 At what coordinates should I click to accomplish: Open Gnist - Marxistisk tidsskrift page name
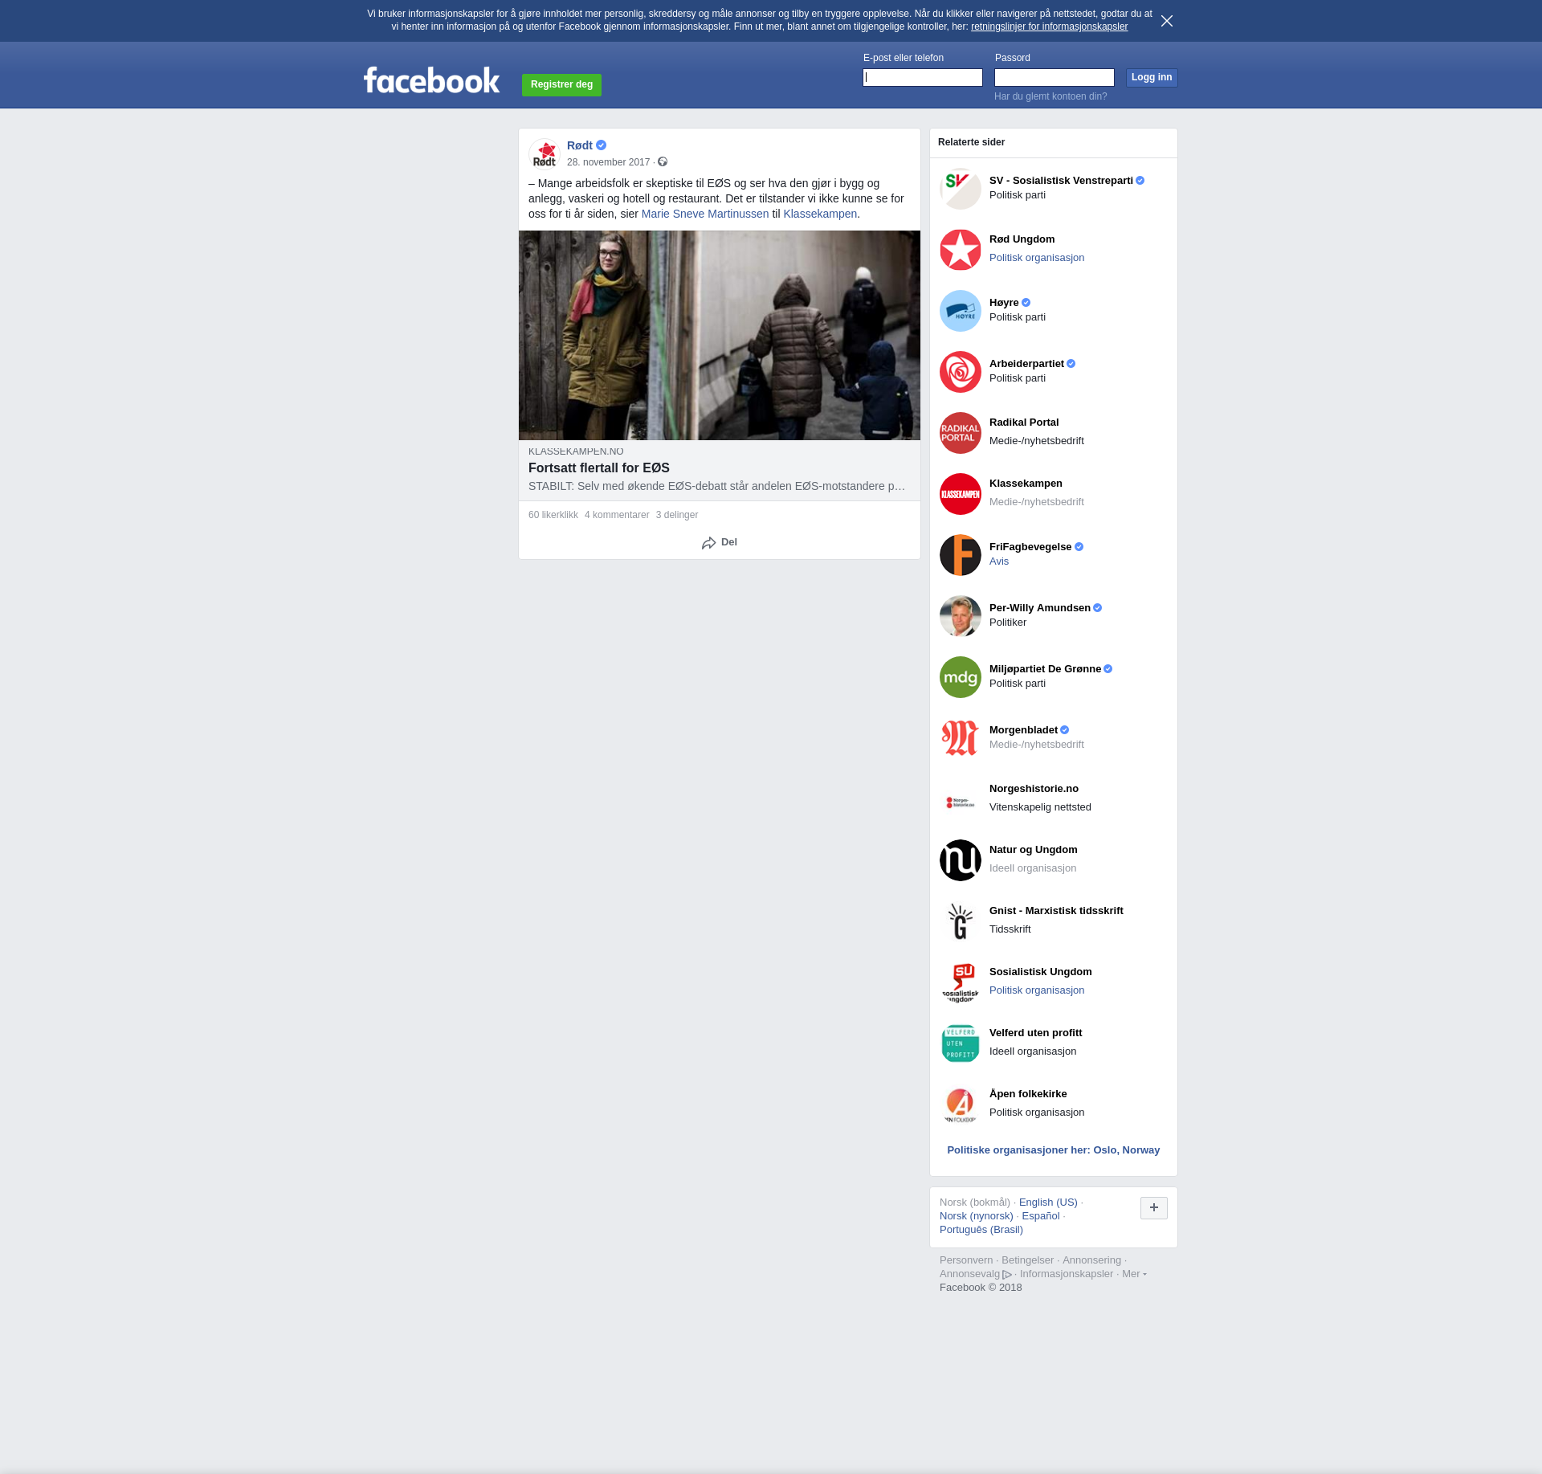pyautogui.click(x=1056, y=911)
